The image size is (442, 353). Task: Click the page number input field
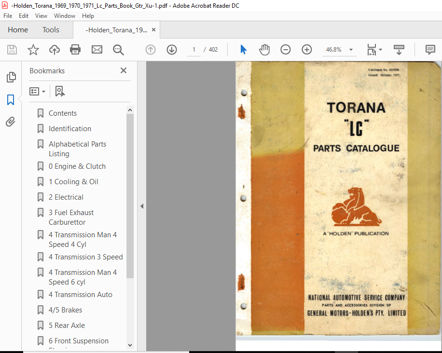[193, 50]
